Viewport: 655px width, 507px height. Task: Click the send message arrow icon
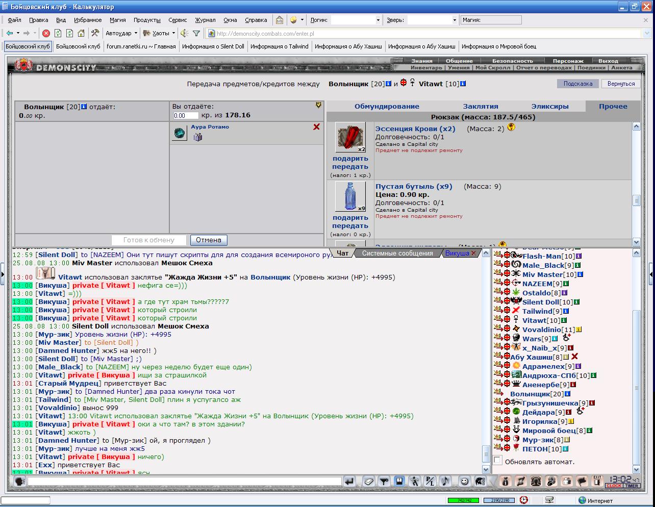(x=349, y=481)
